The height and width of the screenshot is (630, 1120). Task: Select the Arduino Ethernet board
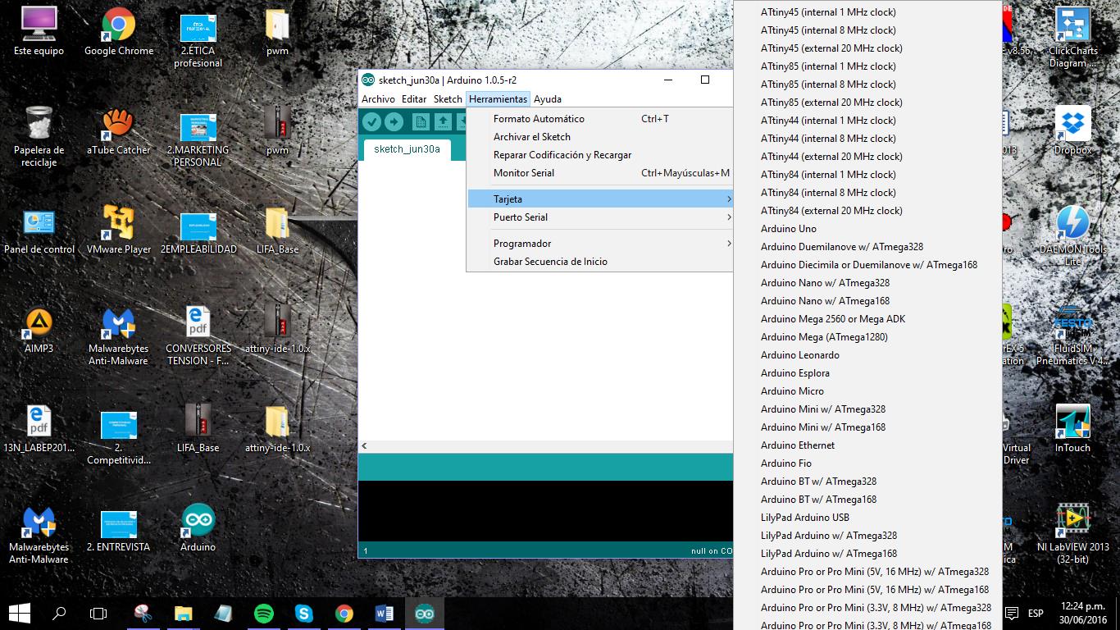coord(867,445)
